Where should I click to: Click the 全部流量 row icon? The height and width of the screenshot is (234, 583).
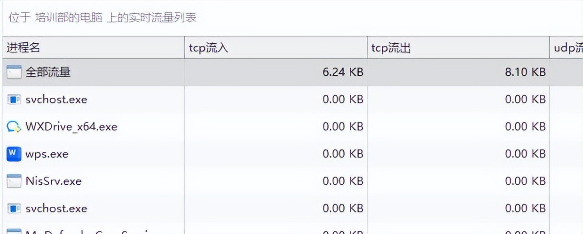[x=14, y=72]
